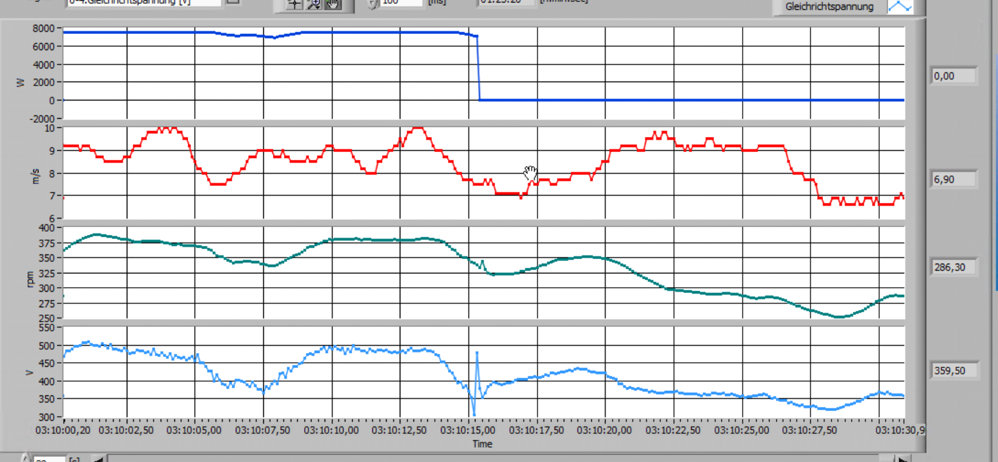Select the hand pan tool
This screenshot has height=462, width=998.
pos(332,3)
